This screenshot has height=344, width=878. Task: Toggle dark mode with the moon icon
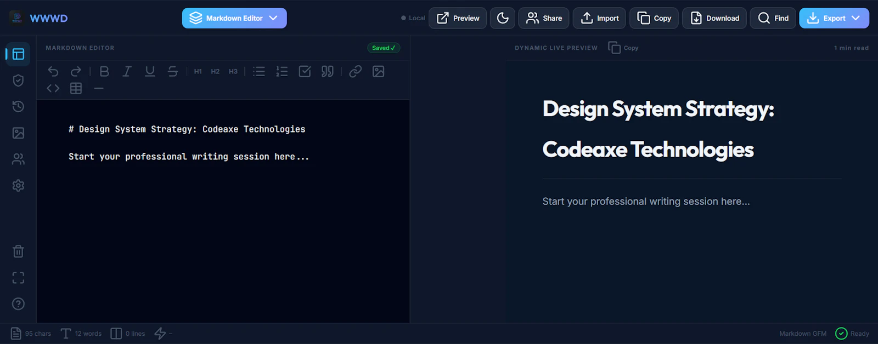pyautogui.click(x=503, y=18)
